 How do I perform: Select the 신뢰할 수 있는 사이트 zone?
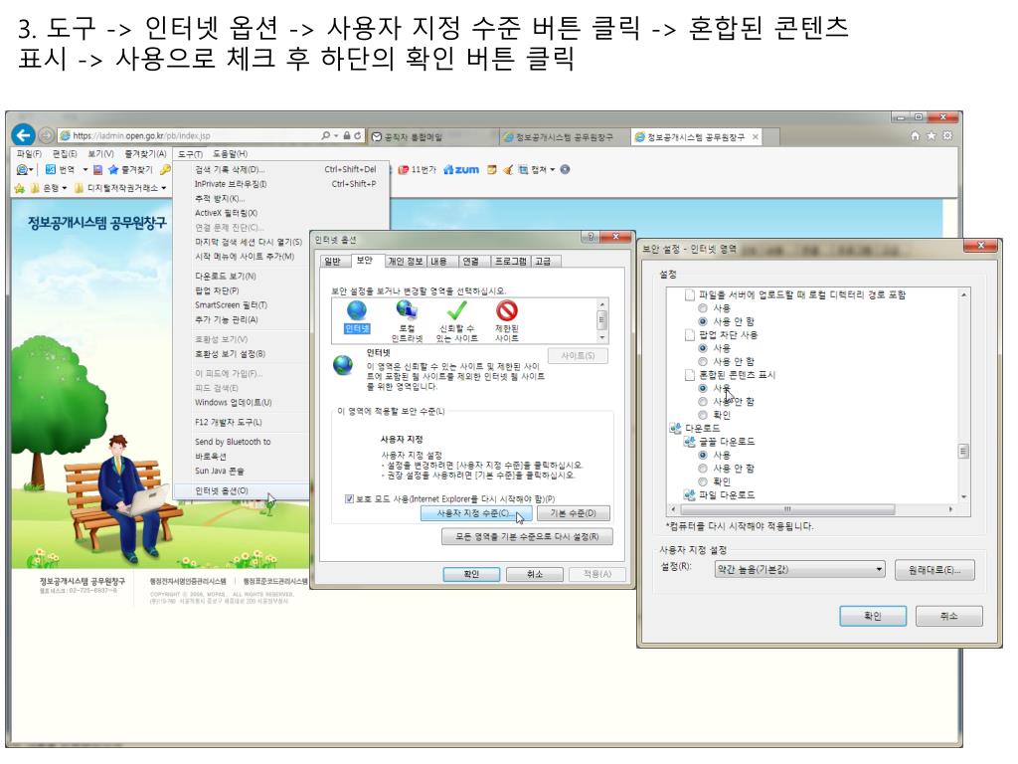click(456, 321)
